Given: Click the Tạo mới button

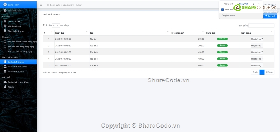Looking at the screenshot, I should pyautogui.click(x=270, y=16).
